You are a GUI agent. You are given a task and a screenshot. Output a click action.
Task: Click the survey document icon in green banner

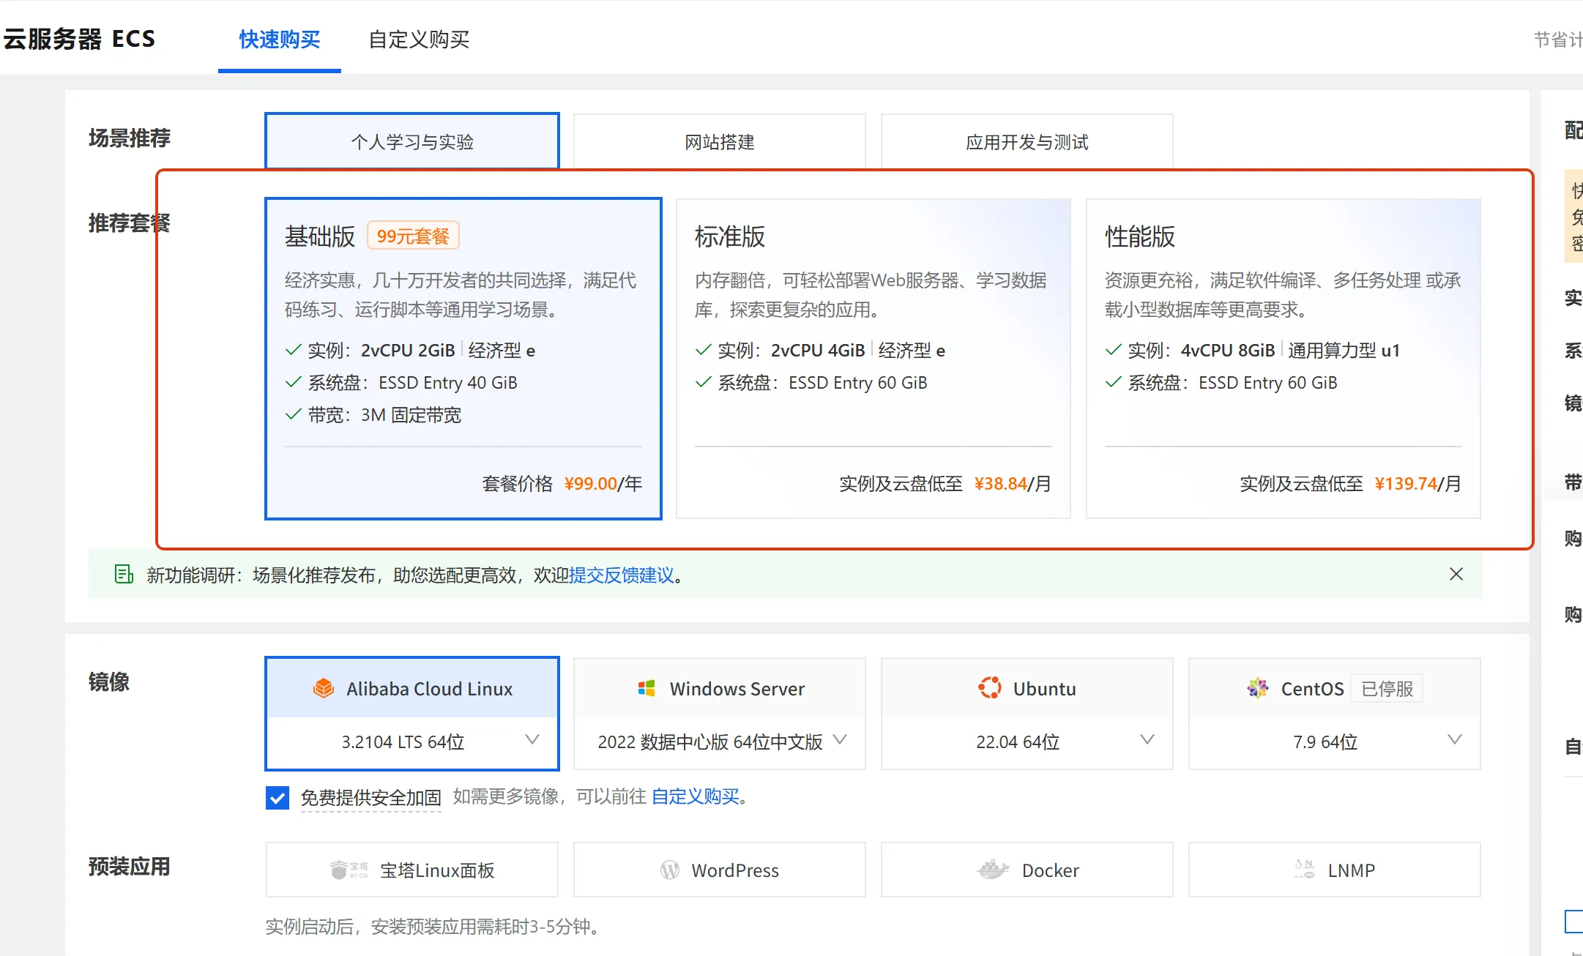tap(124, 575)
